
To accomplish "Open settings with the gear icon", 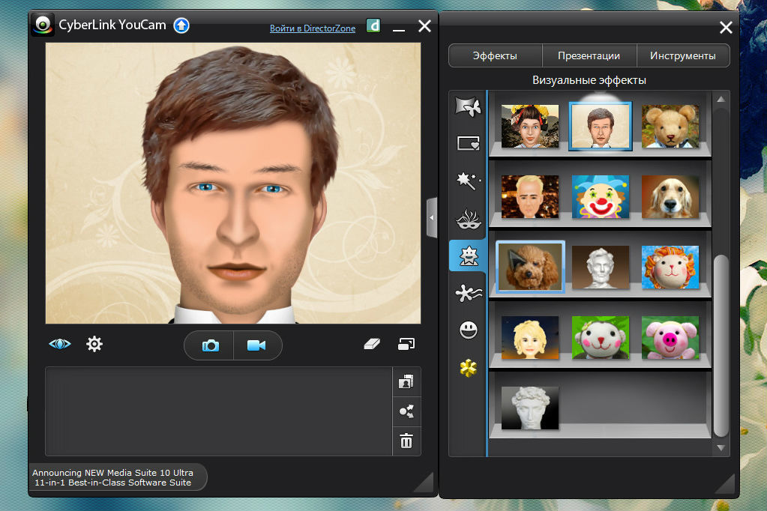I will (94, 344).
